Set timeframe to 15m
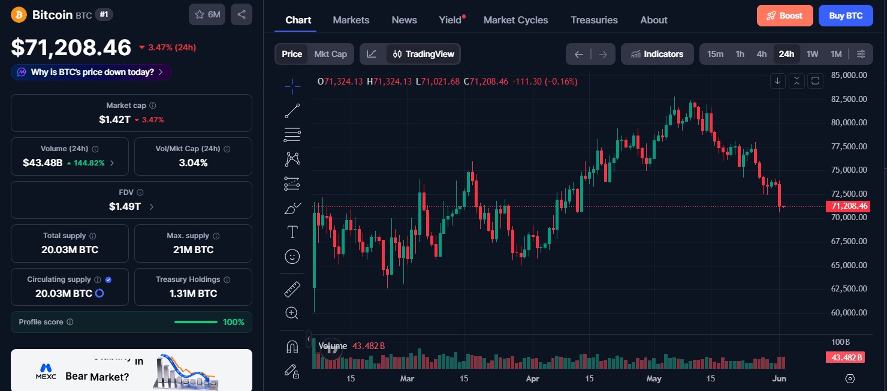 click(715, 54)
